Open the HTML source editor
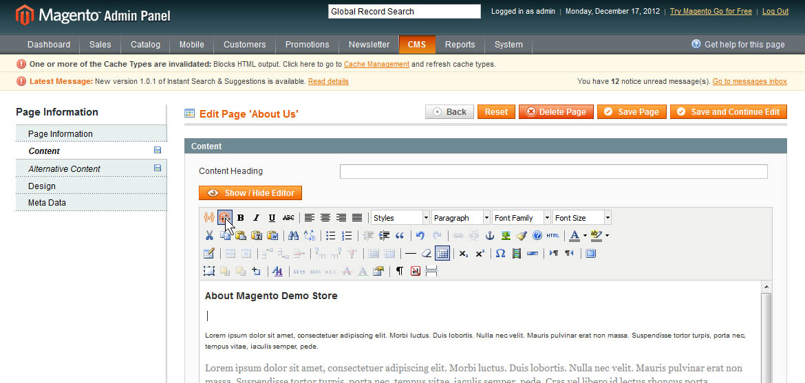The image size is (805, 383). (x=553, y=236)
